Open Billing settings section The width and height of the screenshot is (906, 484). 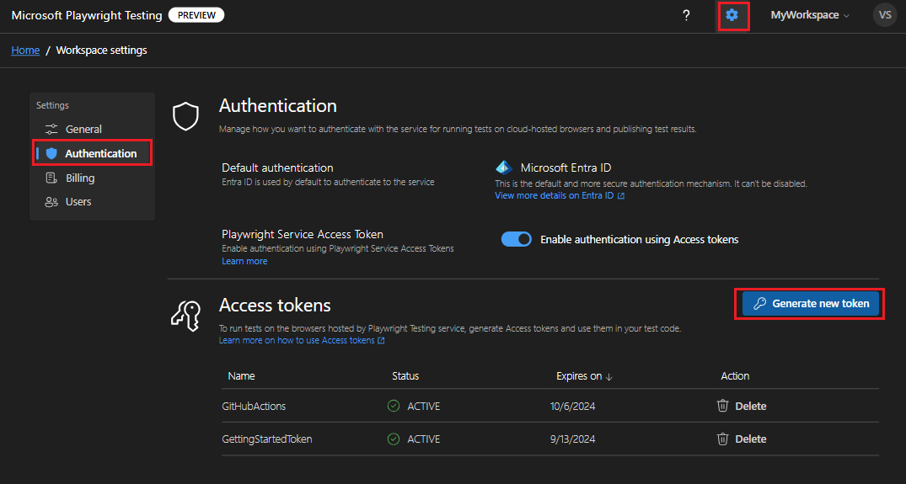tap(80, 178)
